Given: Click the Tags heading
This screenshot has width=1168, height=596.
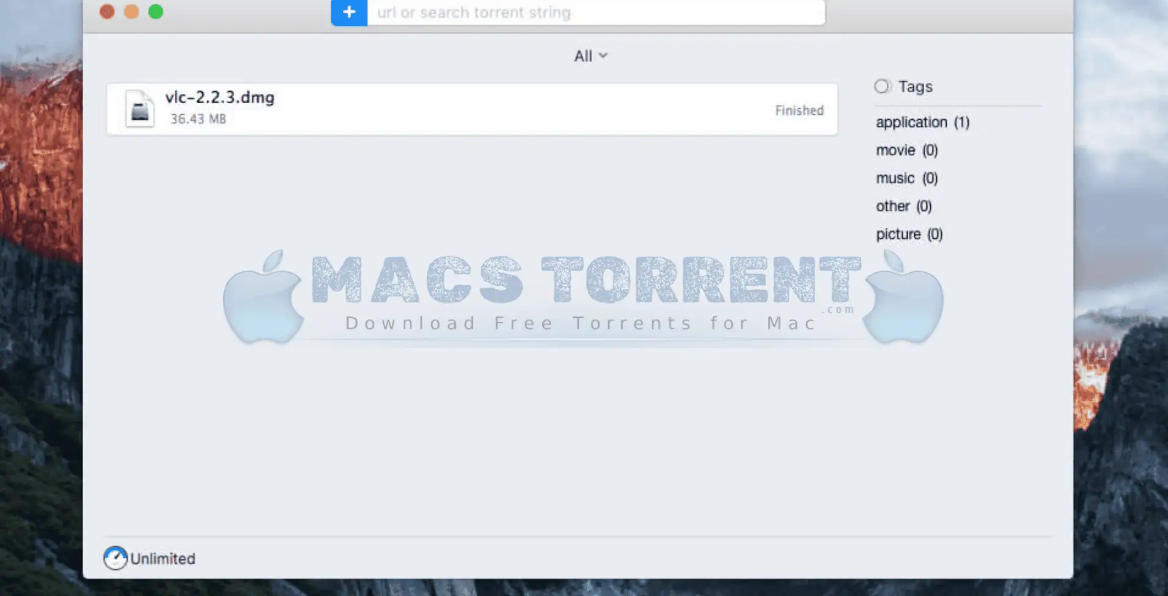Looking at the screenshot, I should point(915,87).
